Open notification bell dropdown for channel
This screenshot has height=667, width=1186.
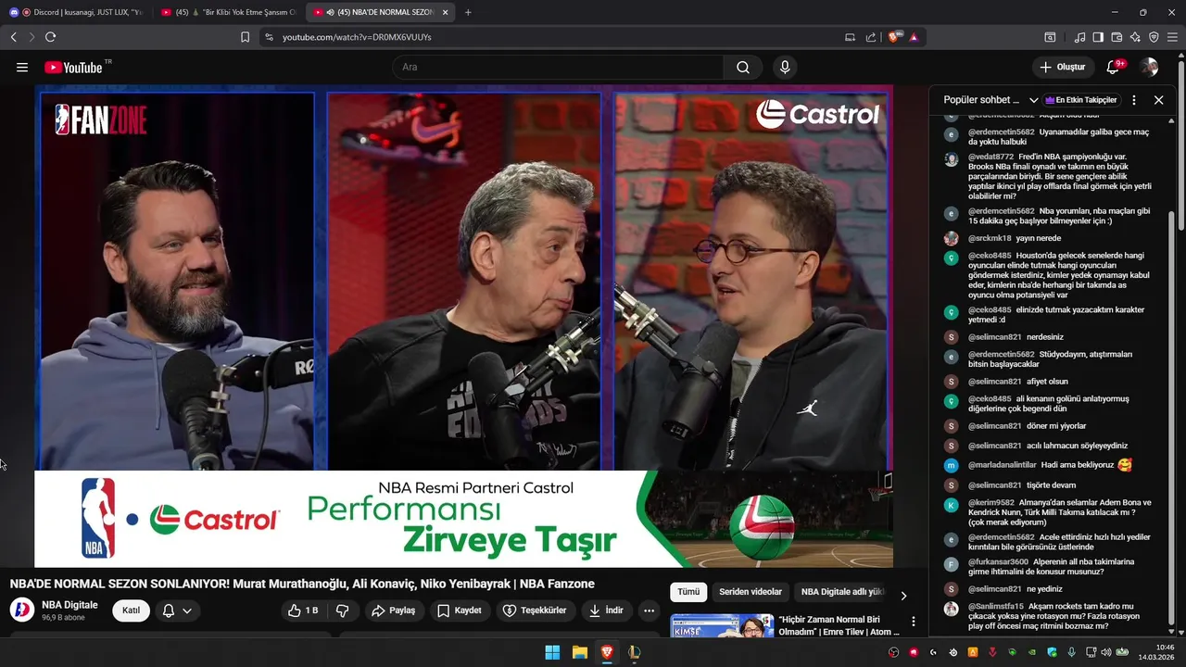[x=177, y=610]
